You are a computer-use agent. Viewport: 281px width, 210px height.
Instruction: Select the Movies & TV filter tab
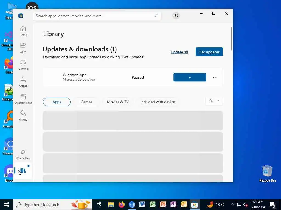tap(118, 102)
